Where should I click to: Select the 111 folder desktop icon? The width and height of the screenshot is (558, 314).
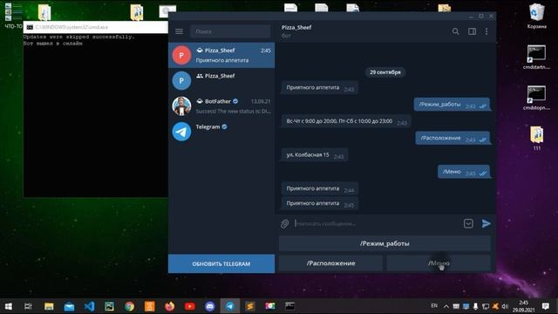pos(537,138)
